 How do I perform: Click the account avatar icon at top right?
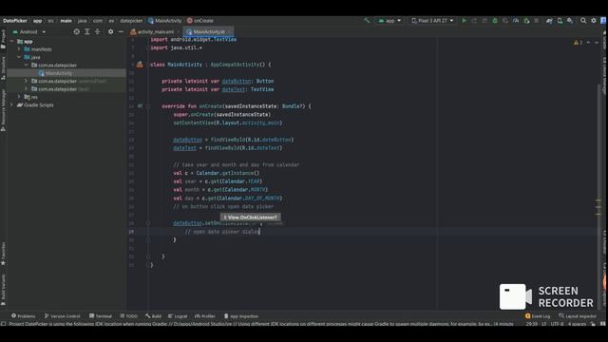pyautogui.click(x=603, y=21)
